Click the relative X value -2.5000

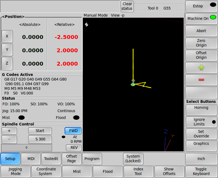tap(66, 37)
